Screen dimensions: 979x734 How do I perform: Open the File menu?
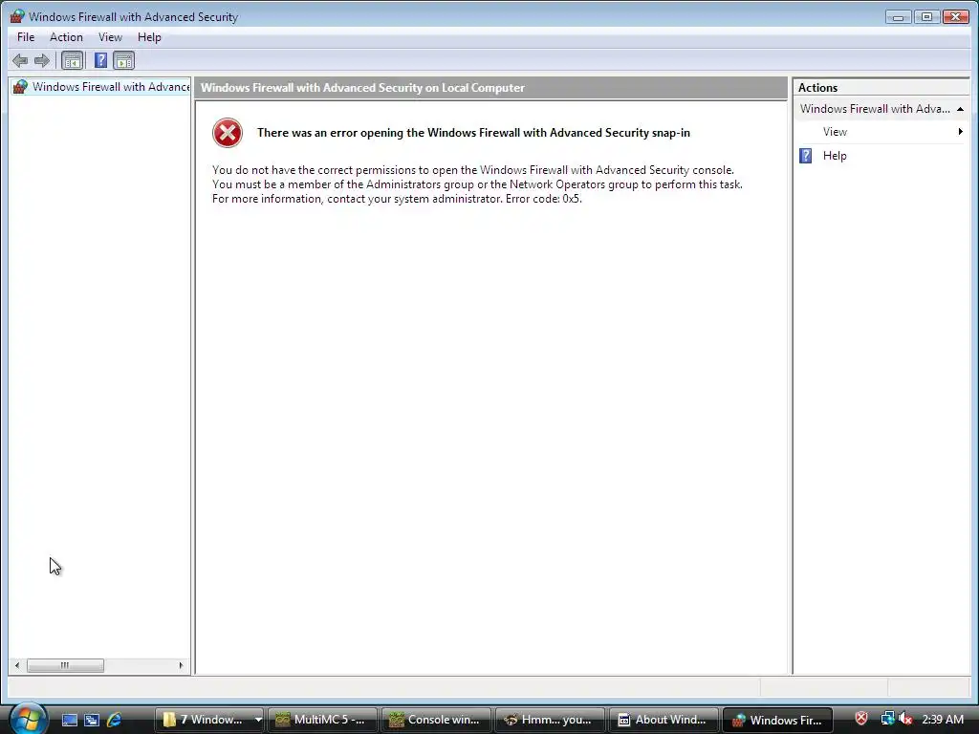point(26,37)
